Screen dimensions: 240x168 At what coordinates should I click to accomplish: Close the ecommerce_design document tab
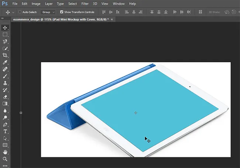[112, 19]
